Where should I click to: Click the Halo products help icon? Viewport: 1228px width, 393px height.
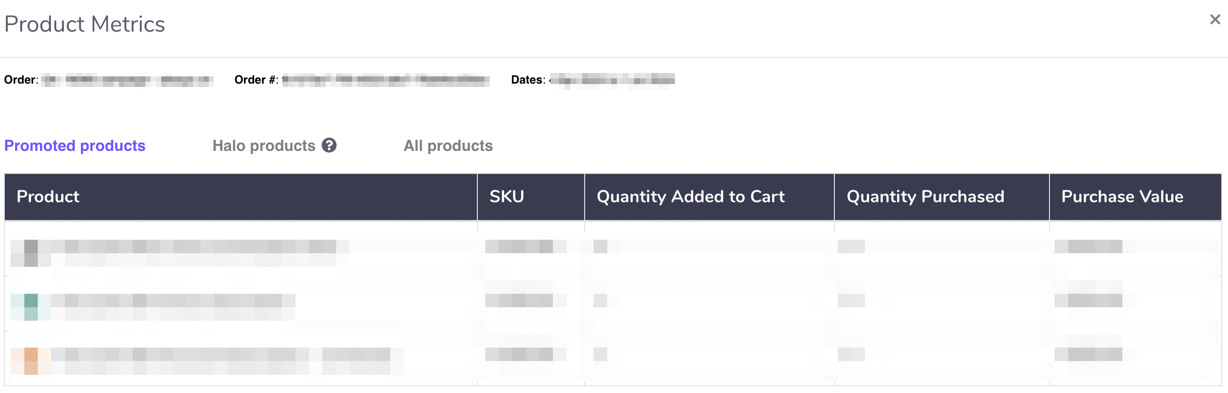329,145
